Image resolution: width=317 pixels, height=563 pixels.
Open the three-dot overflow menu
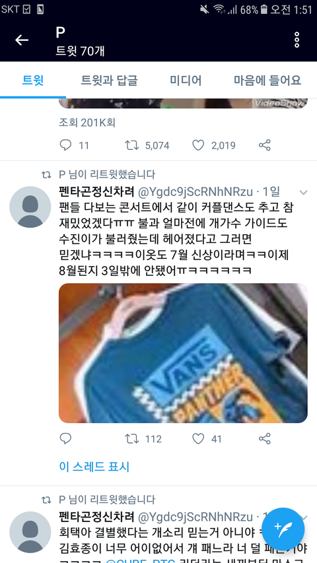click(297, 40)
